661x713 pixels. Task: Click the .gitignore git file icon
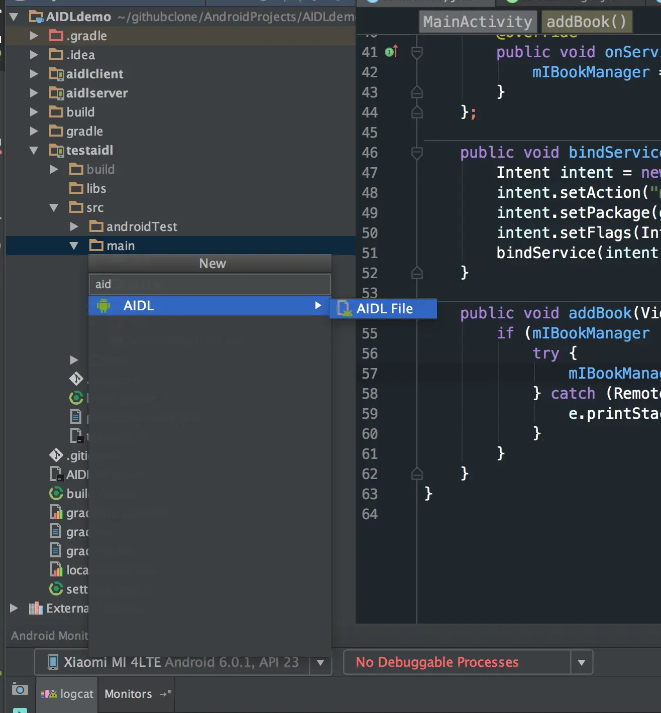pos(56,455)
